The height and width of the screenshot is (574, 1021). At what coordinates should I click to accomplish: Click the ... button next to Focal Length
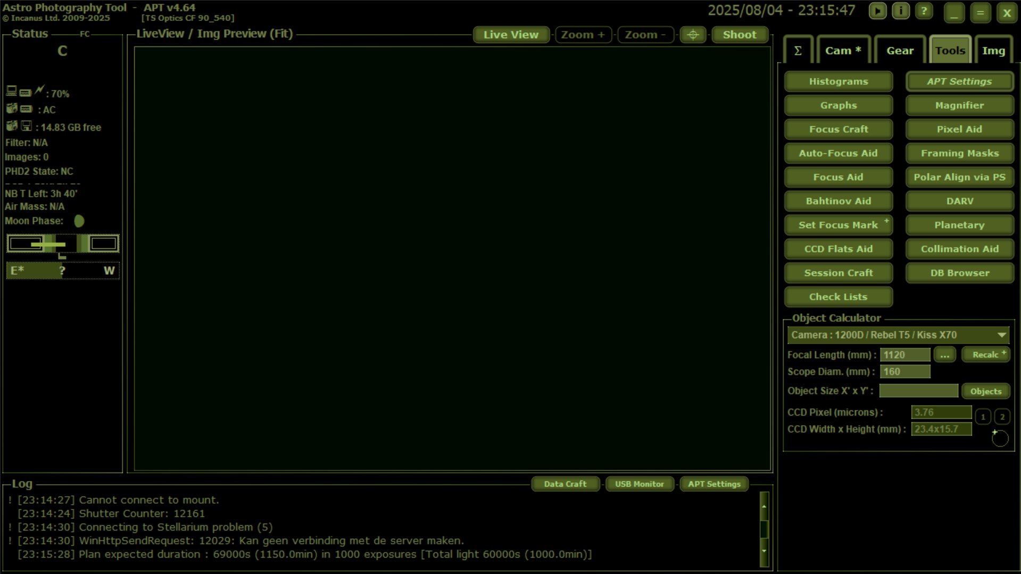(944, 355)
